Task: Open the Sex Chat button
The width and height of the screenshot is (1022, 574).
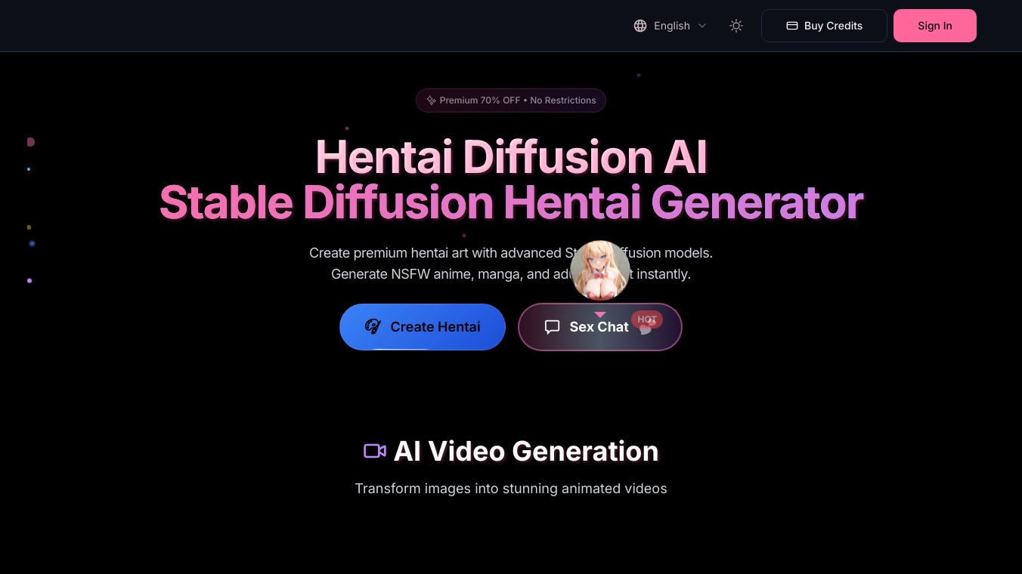Action: [600, 327]
